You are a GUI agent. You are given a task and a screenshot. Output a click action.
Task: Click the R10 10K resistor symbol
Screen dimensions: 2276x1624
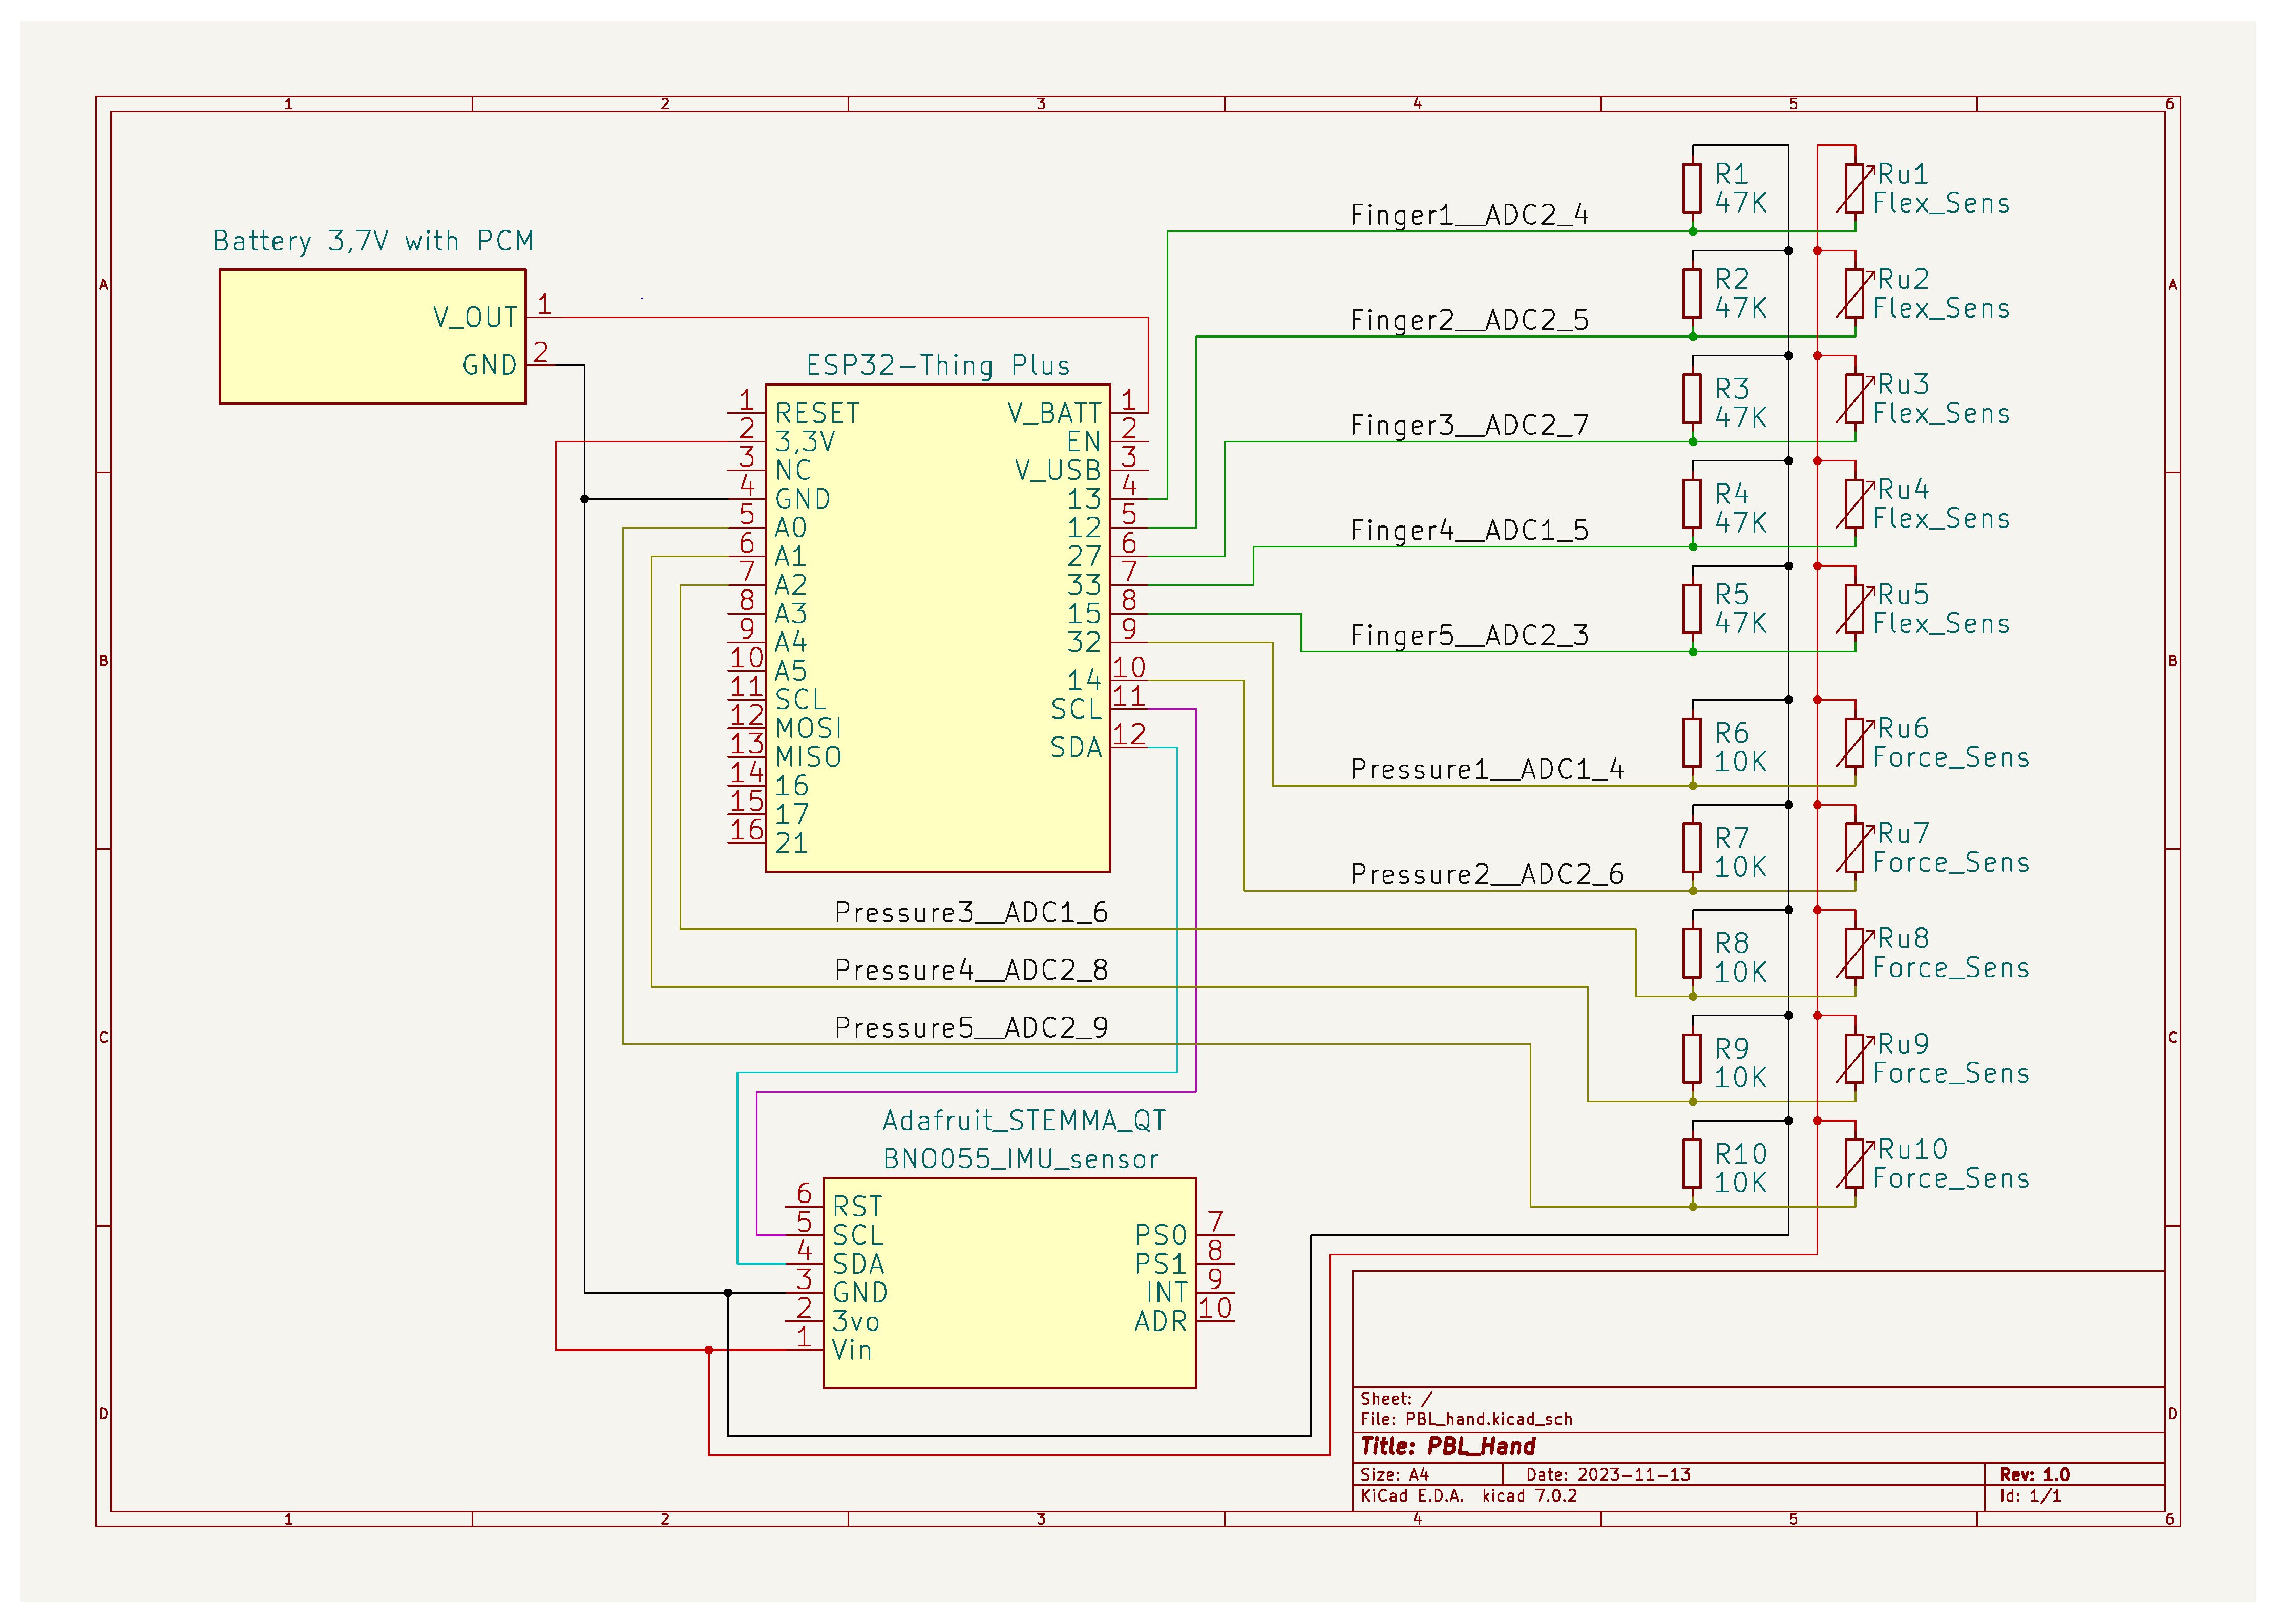tap(1691, 1163)
